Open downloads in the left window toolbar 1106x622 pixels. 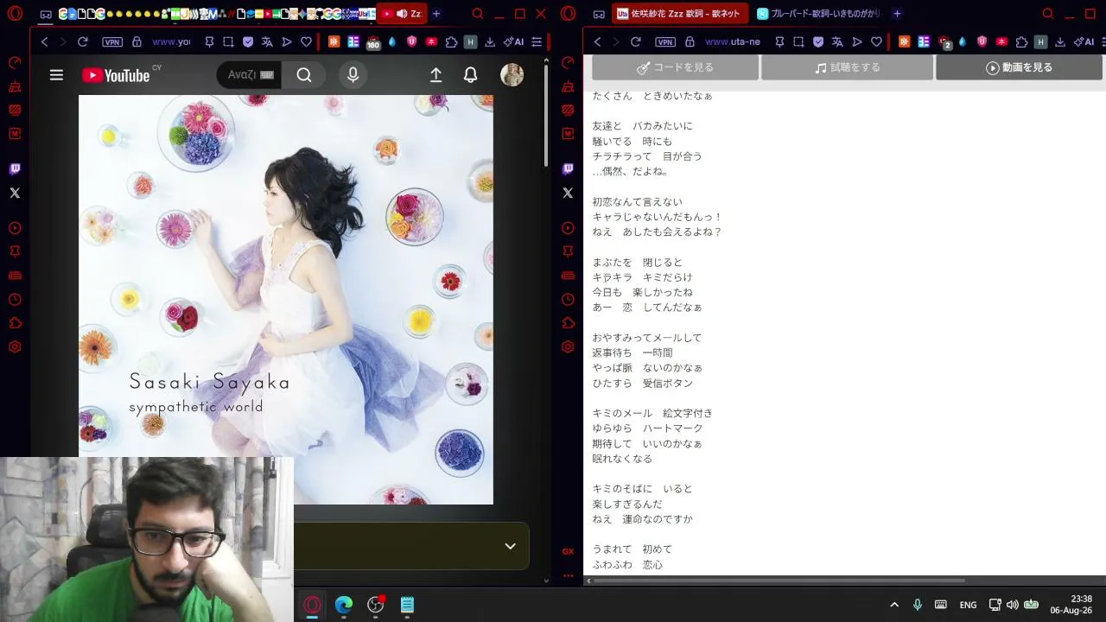point(490,41)
